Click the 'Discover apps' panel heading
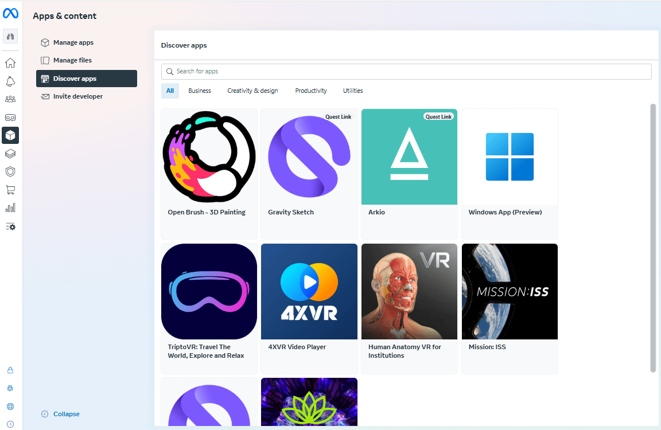This screenshot has width=661, height=430. point(184,45)
